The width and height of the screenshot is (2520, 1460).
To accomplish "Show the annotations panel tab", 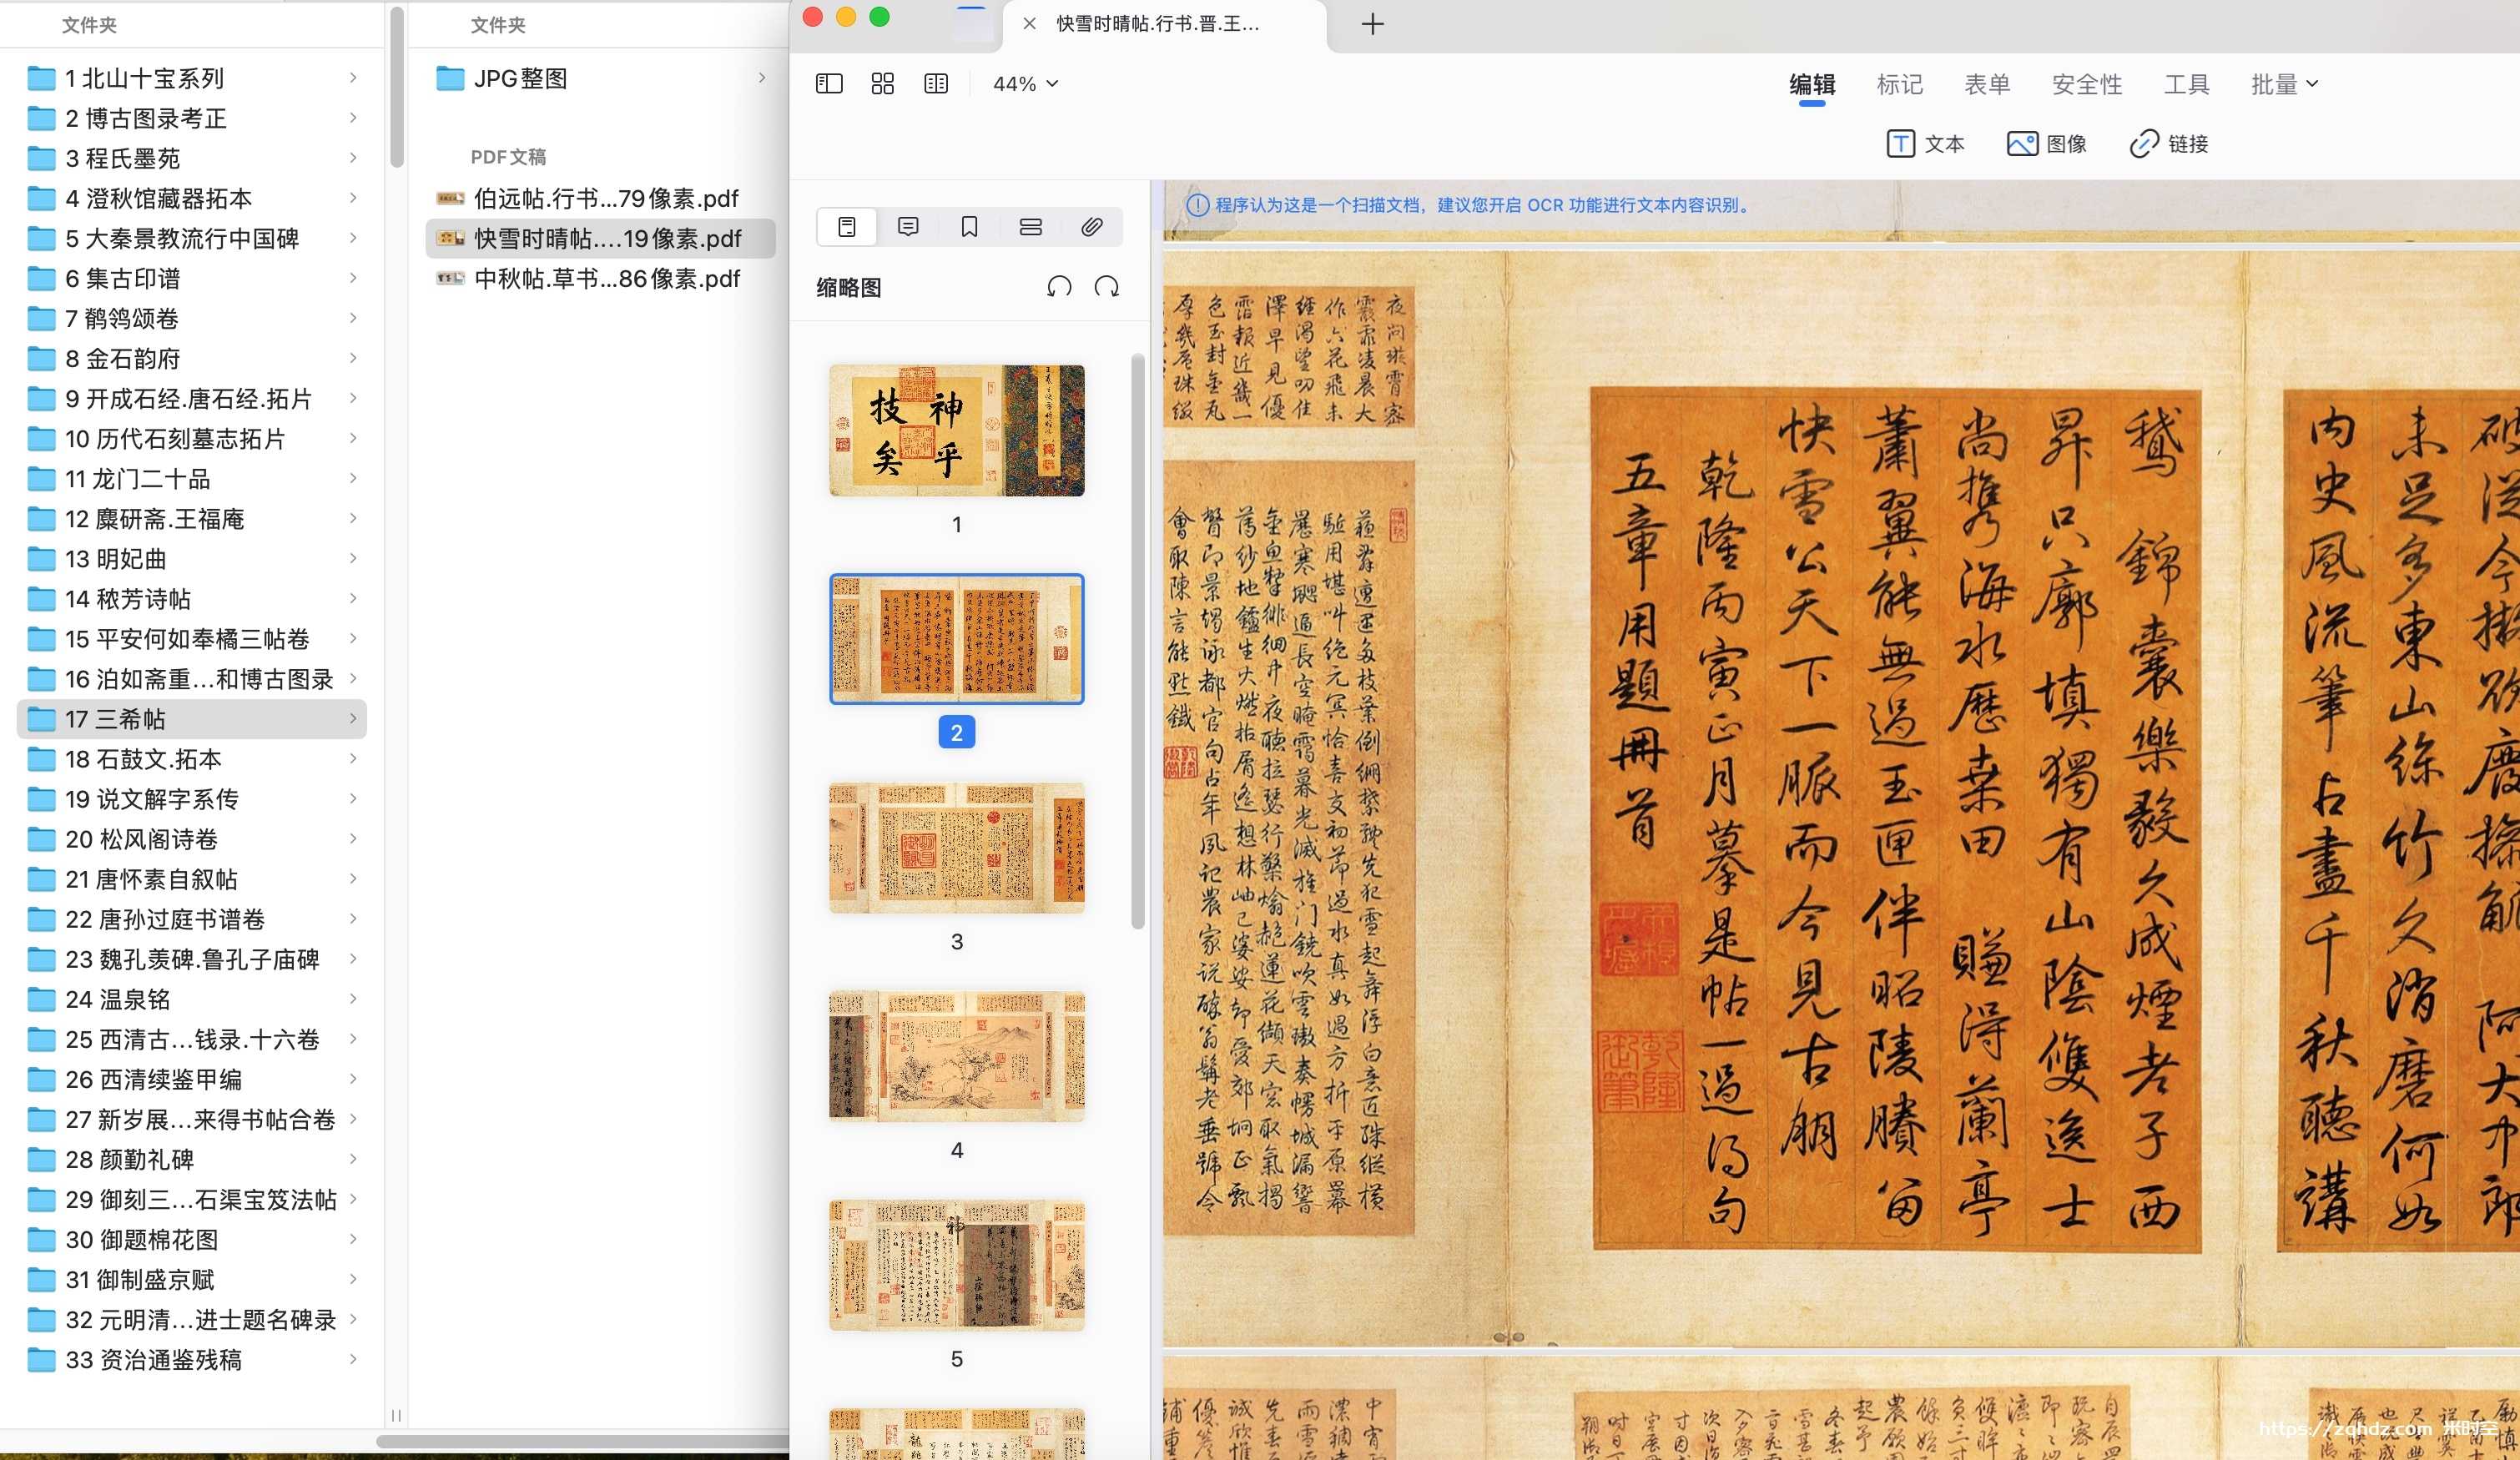I will tap(908, 227).
